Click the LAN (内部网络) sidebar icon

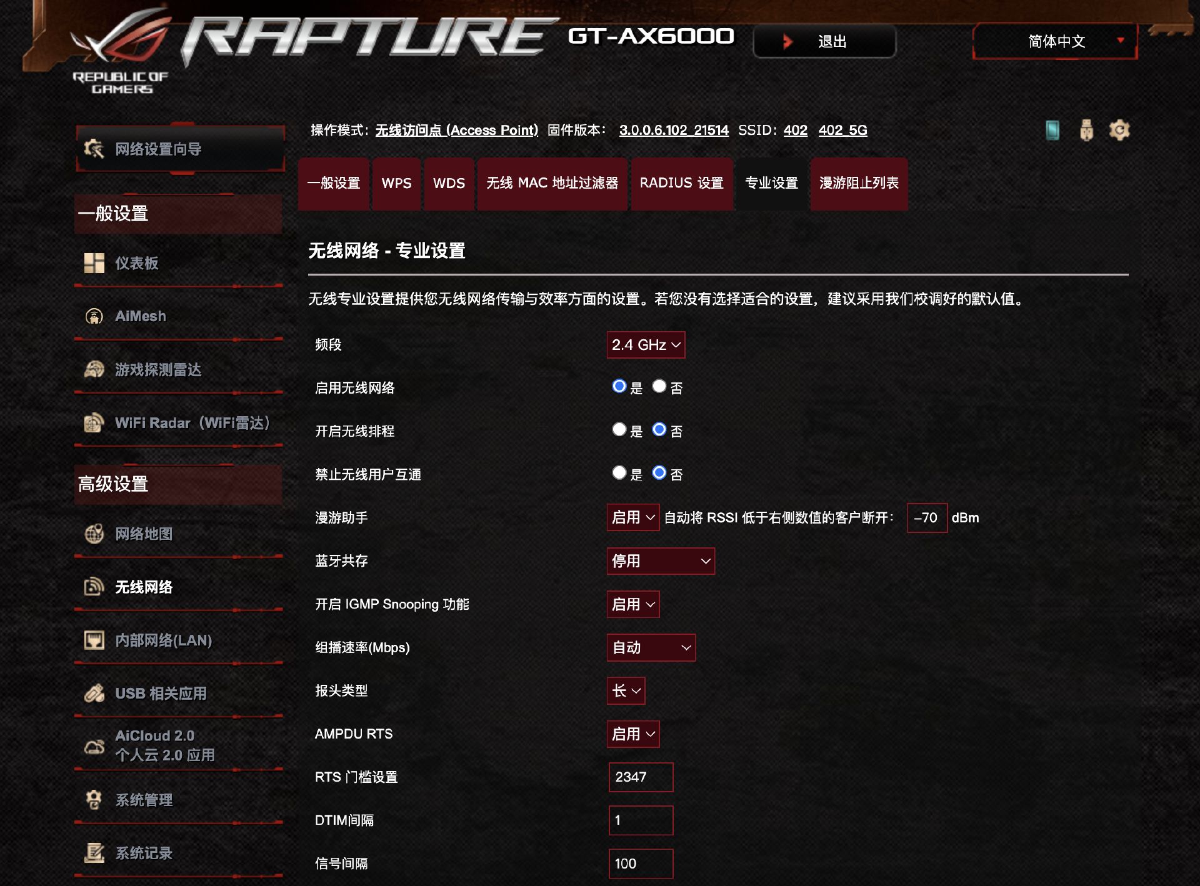[x=94, y=640]
